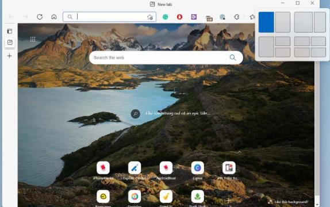Select the New tab entry in vertical tab strip
Image resolution: width=330 pixels, height=207 pixels.
10,43
